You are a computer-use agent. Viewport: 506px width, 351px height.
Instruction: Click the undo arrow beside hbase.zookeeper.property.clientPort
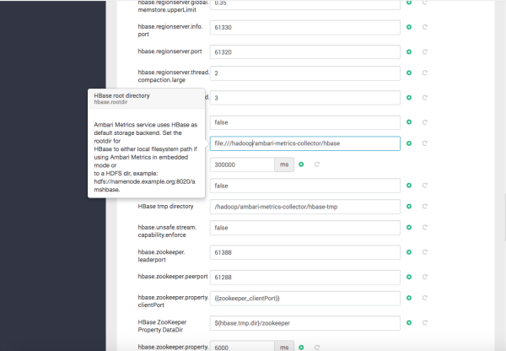pos(425,299)
